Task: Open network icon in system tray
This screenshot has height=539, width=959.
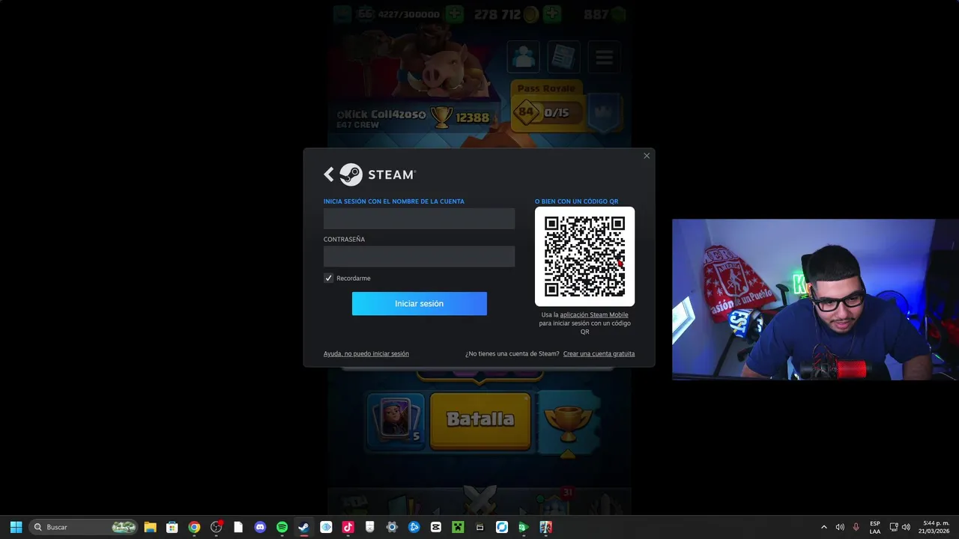Action: coord(893,527)
